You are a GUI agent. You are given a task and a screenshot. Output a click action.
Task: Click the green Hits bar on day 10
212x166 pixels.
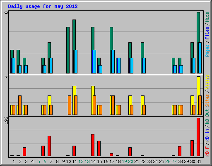[x=68, y=50]
